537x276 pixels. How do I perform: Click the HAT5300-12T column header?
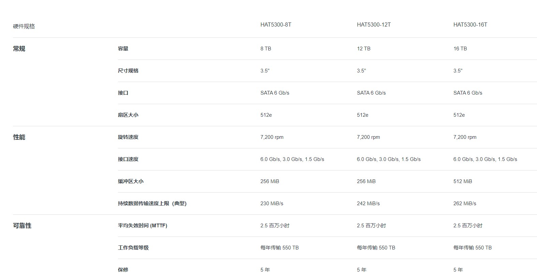click(x=374, y=25)
